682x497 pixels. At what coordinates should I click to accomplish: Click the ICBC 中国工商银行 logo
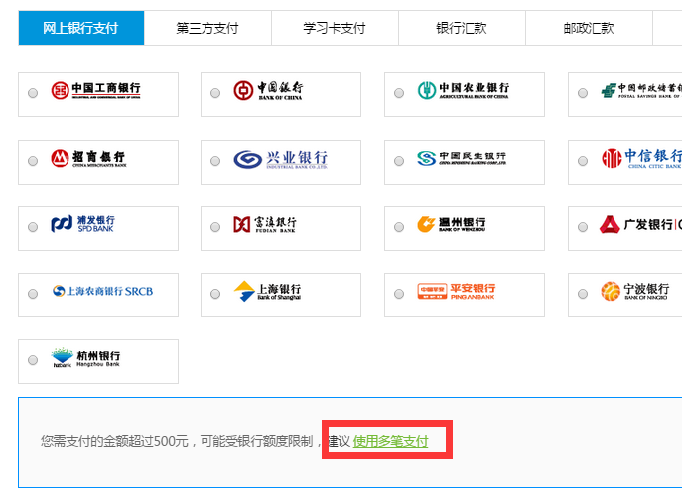pyautogui.click(x=96, y=91)
